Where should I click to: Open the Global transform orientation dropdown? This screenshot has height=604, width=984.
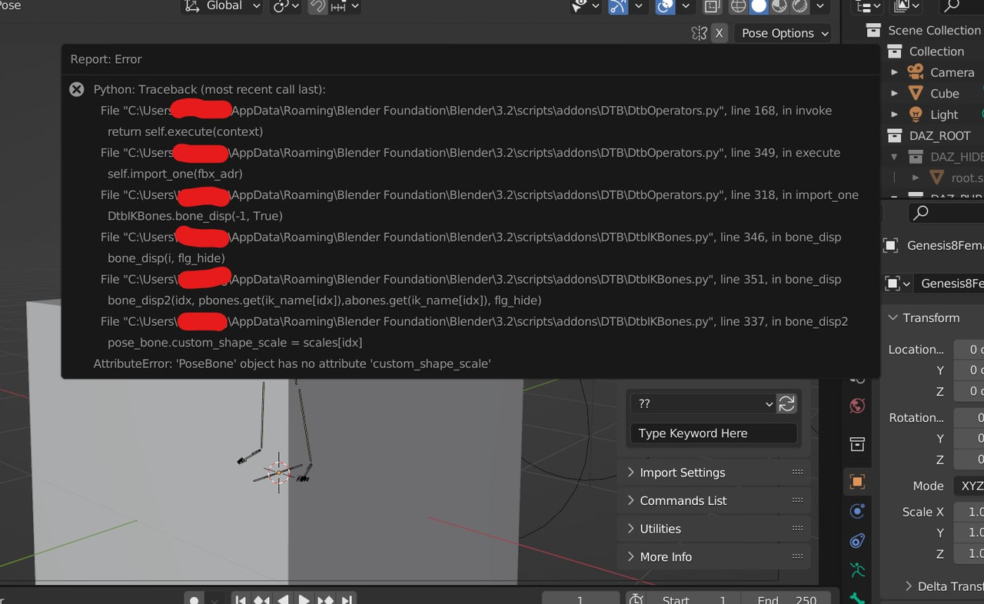221,7
